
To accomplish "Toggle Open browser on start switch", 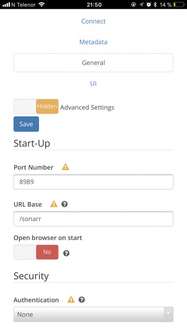I will coord(36,252).
